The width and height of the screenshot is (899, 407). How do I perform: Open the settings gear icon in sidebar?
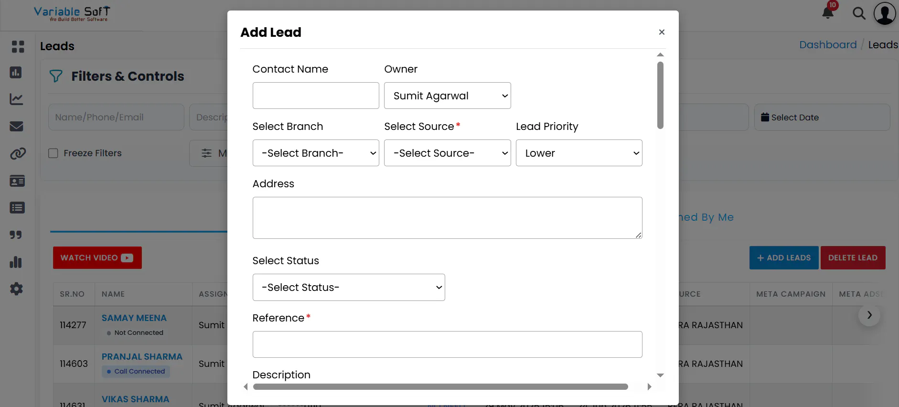coord(16,289)
